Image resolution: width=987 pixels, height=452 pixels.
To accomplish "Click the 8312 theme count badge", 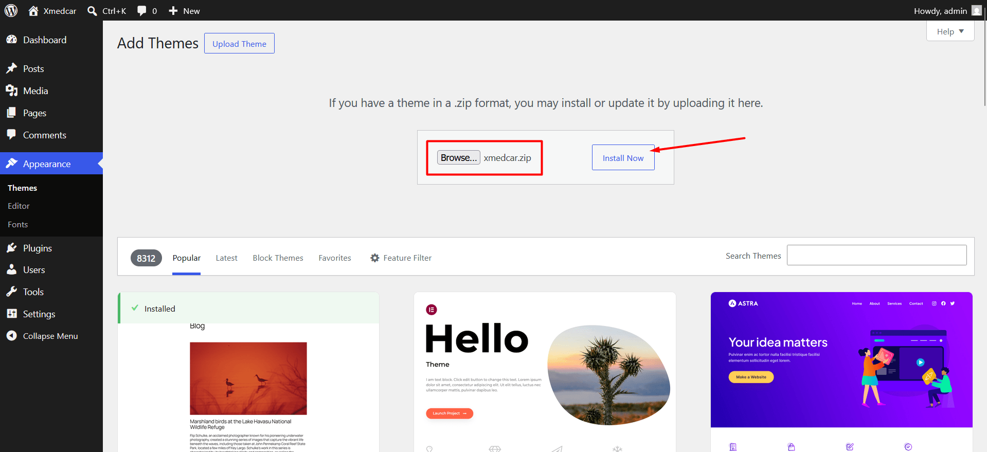I will (x=146, y=258).
